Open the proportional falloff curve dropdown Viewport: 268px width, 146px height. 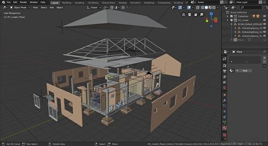click(128, 7)
